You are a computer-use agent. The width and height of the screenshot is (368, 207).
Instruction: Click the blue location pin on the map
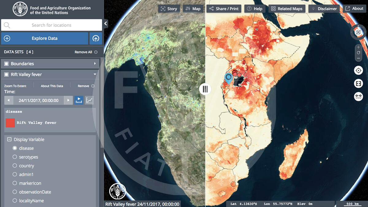228,78
